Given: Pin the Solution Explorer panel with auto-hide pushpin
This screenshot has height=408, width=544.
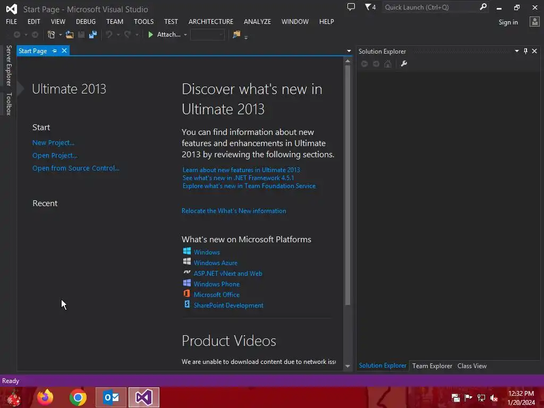Looking at the screenshot, I should click(525, 51).
